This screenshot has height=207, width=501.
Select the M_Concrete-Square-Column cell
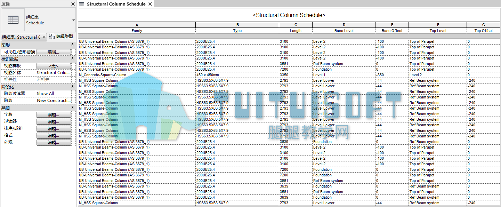[137, 75]
